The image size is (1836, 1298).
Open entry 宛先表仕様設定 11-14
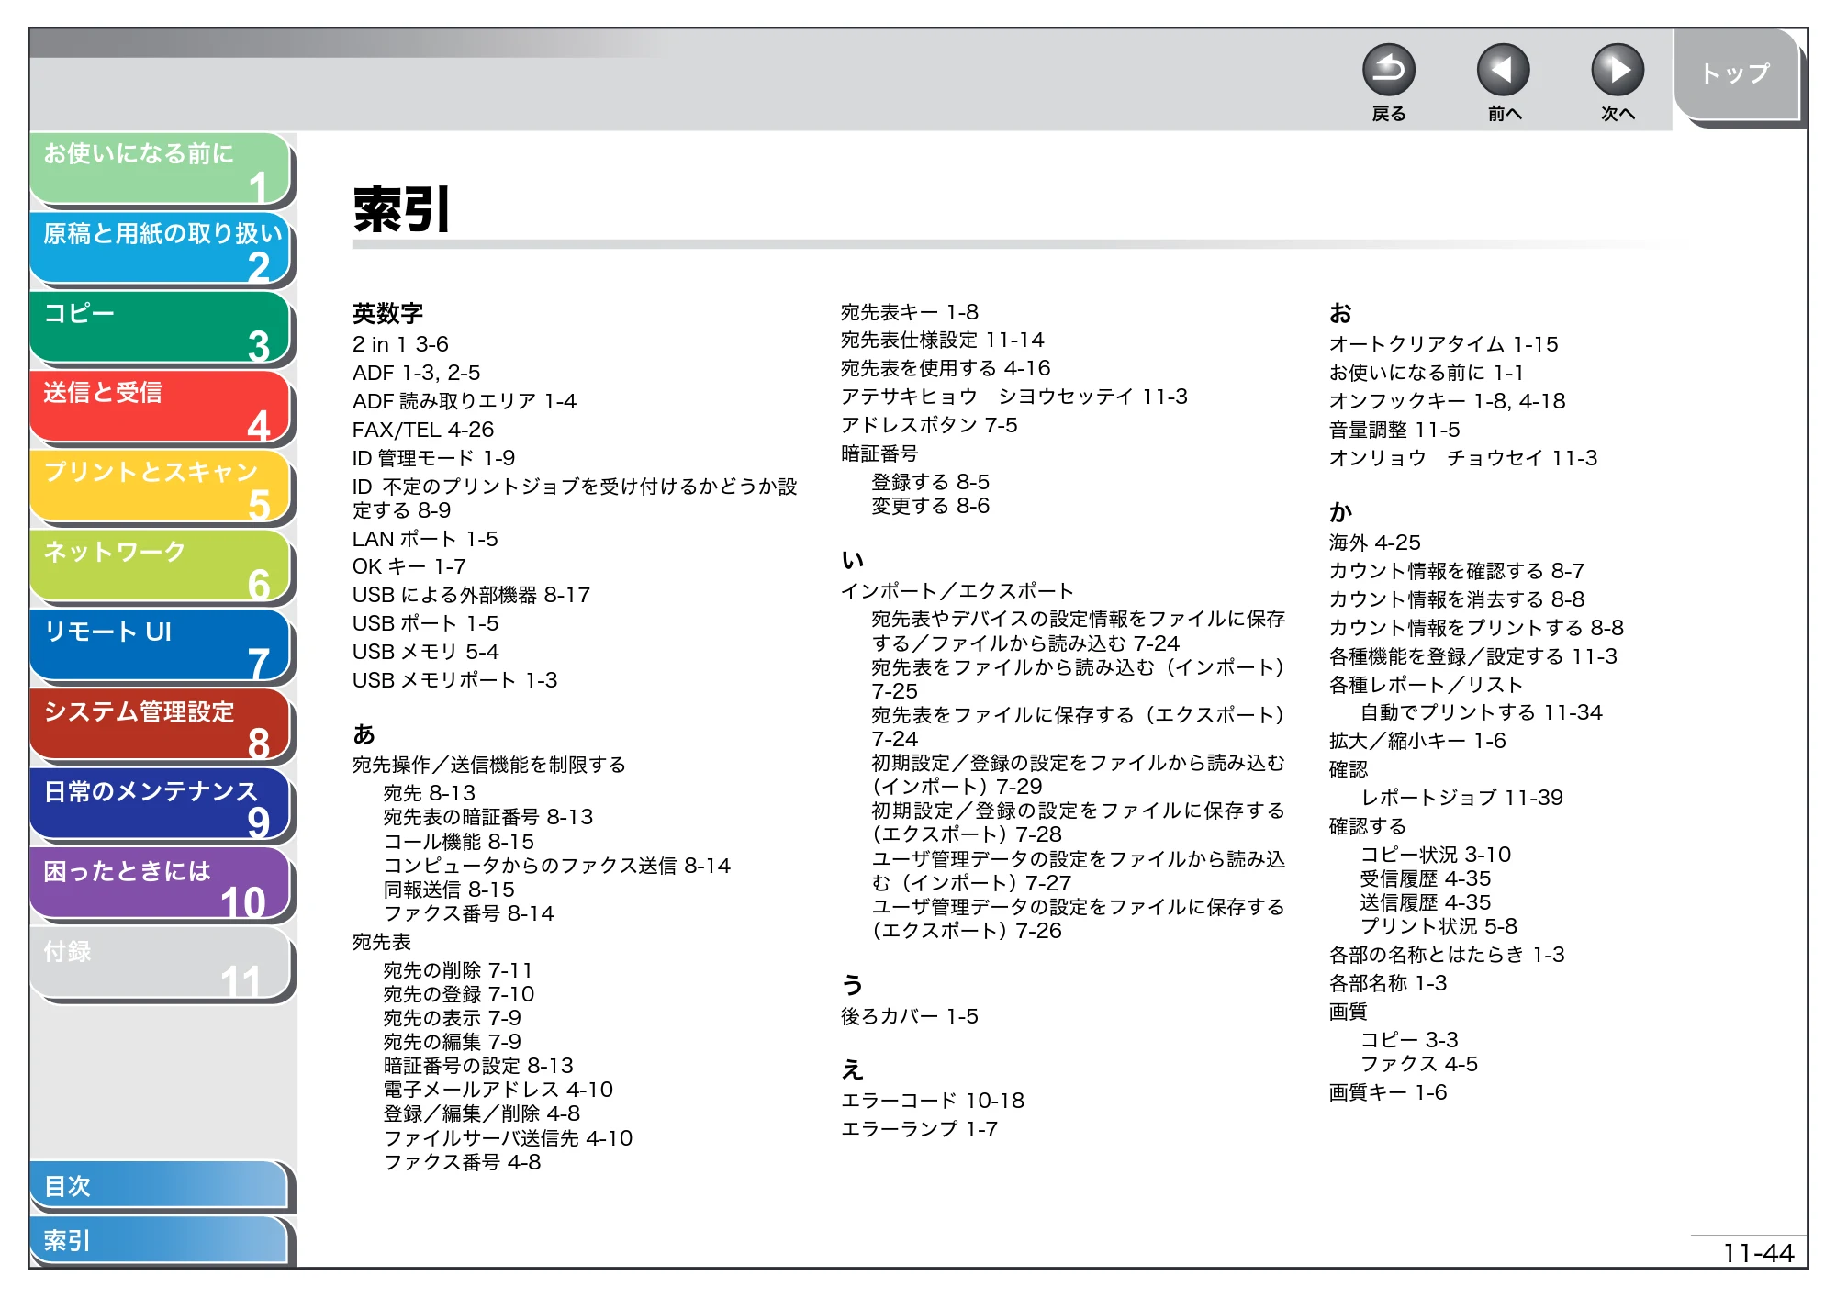[943, 340]
